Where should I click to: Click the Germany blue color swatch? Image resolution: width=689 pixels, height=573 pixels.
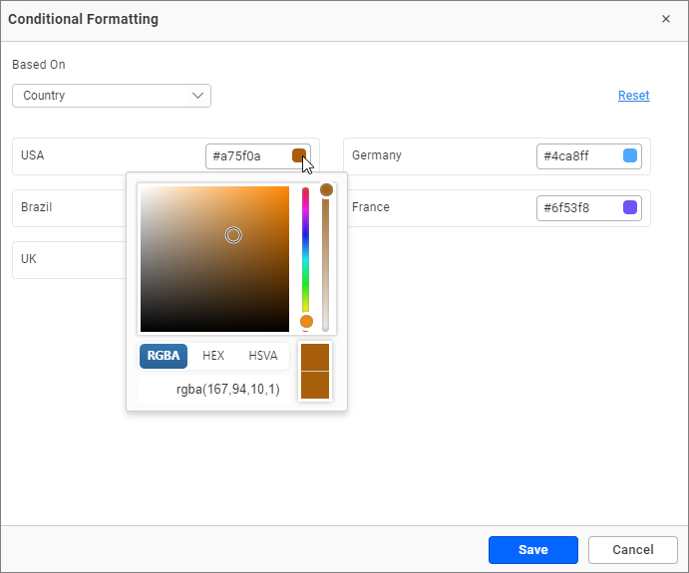[x=630, y=155]
